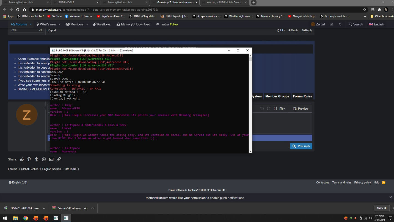Screen dimensions: 394x222
Task: Open the forum inbox envelope icon
Action: tap(331, 24)
